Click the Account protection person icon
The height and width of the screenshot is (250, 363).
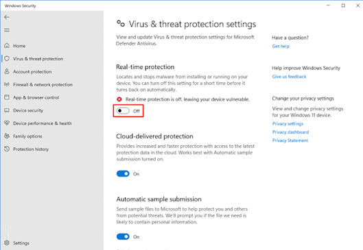pos(7,71)
